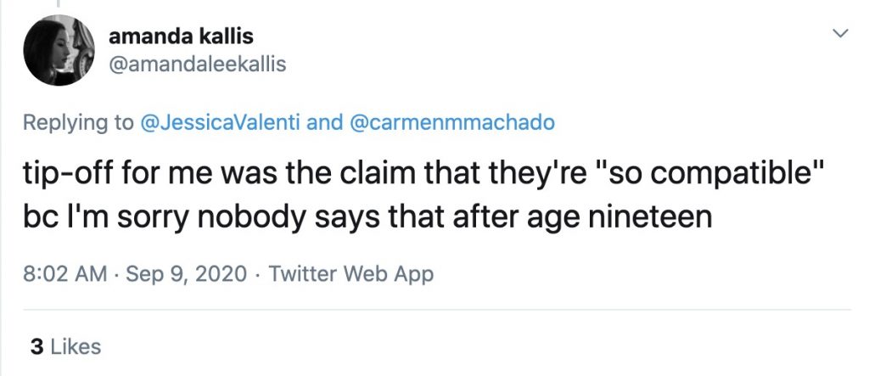
Task: Click the "Replying to" label
Action: pos(77,123)
